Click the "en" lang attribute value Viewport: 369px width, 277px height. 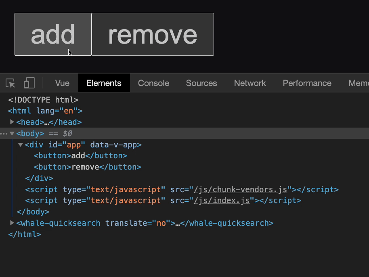pos(69,111)
